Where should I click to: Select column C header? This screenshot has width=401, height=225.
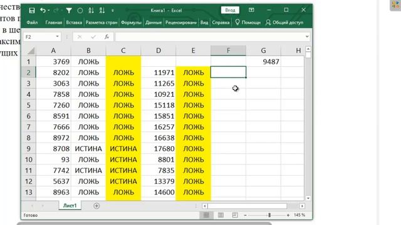tap(123, 51)
